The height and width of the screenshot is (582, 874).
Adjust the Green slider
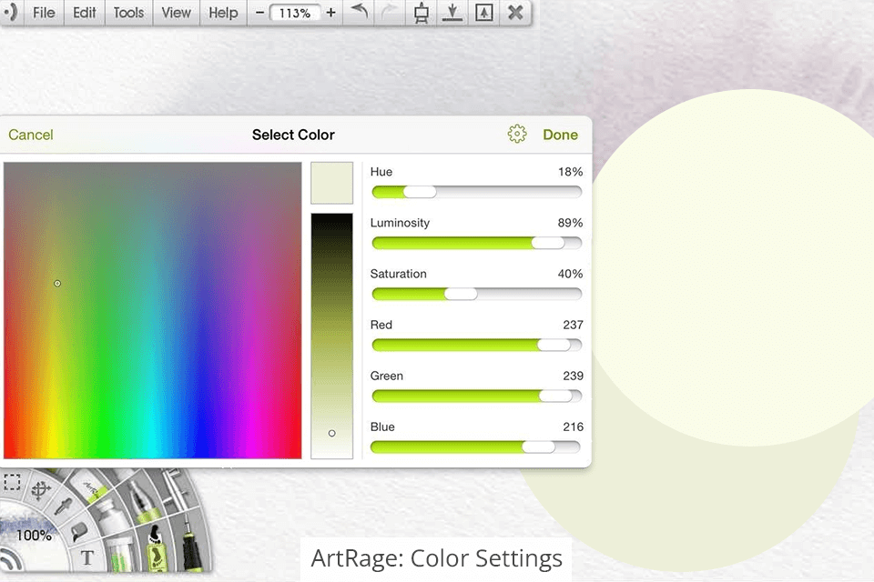tap(476, 396)
